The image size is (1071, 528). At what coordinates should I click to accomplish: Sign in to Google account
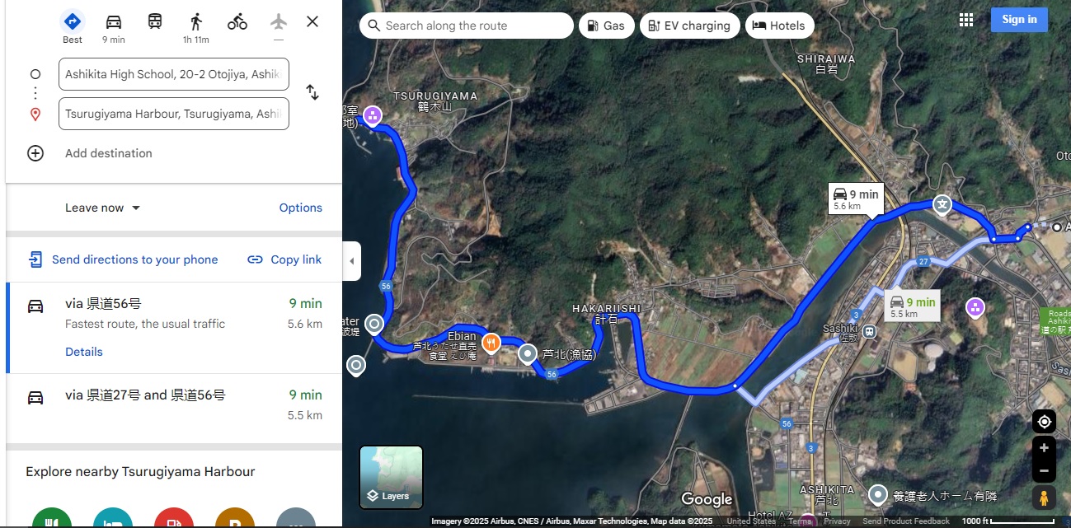pos(1019,20)
